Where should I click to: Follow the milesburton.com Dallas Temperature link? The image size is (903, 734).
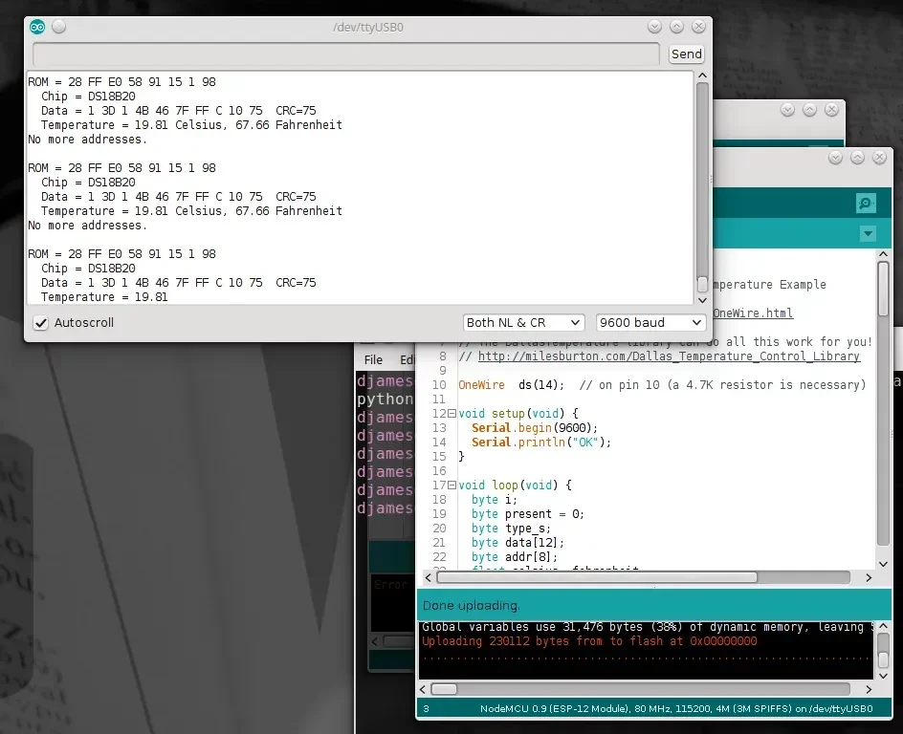669,356
